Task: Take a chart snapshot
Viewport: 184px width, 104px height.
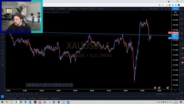Action: [170, 9]
